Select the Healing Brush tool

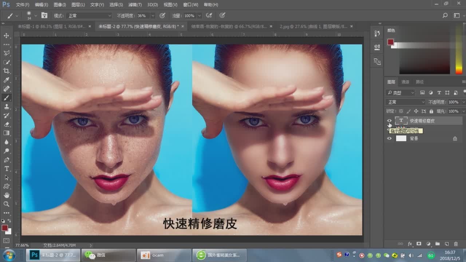pyautogui.click(x=7, y=89)
